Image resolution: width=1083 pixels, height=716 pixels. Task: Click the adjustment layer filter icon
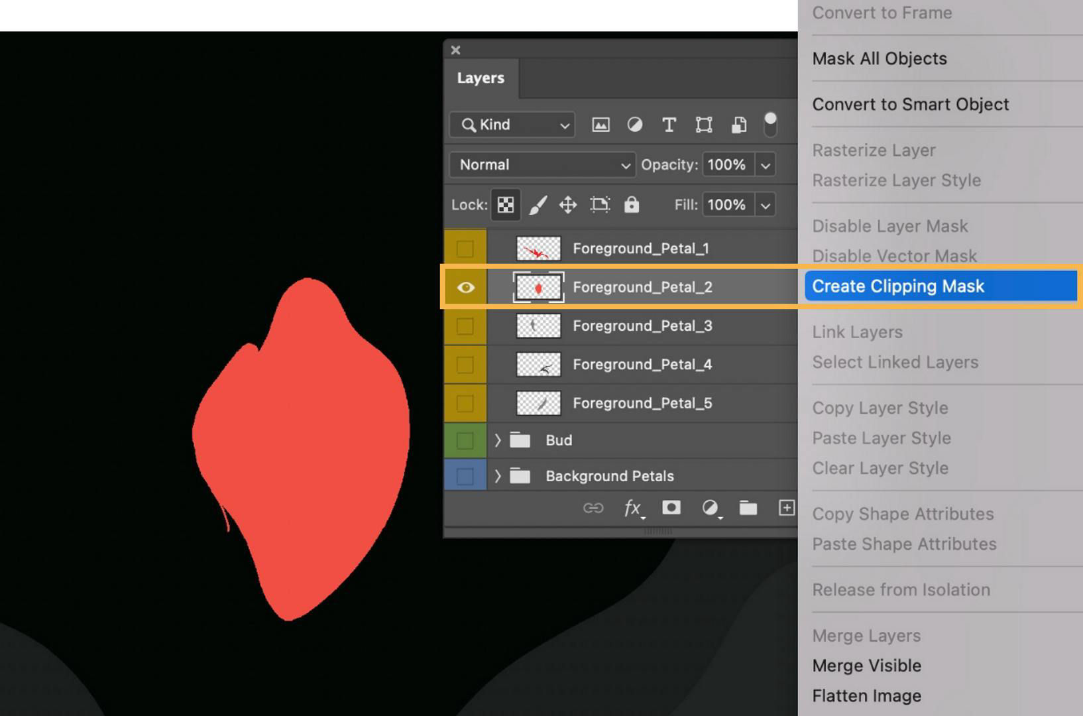pos(634,125)
